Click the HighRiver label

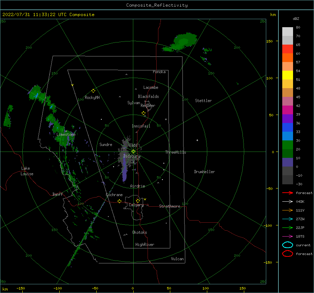pyautogui.click(x=145, y=245)
